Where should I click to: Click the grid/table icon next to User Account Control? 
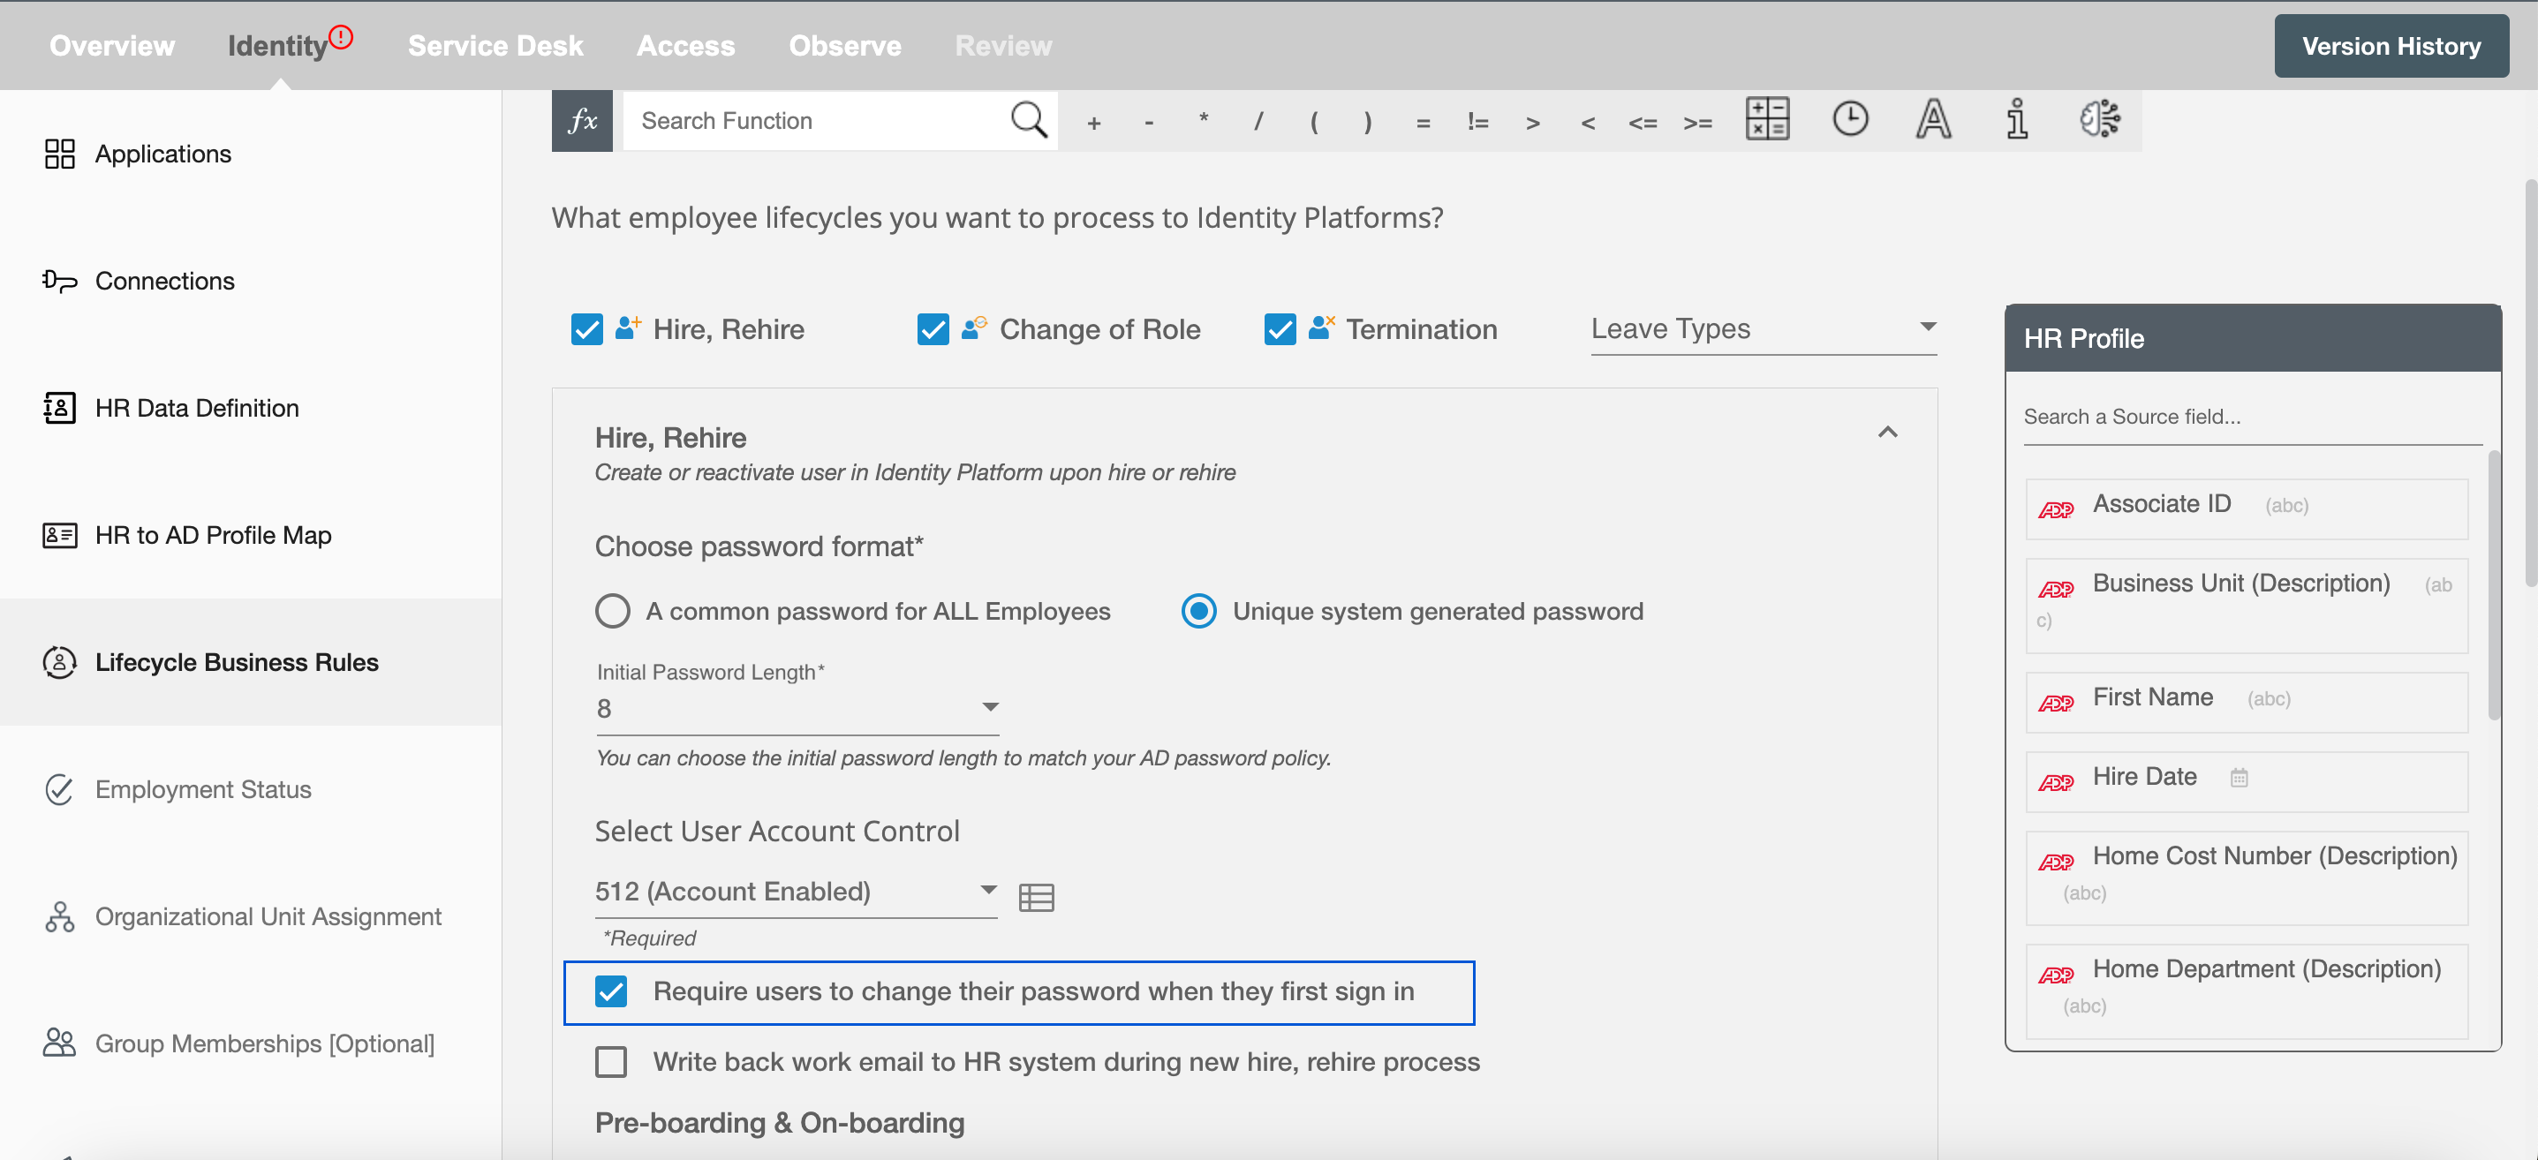click(x=1038, y=896)
